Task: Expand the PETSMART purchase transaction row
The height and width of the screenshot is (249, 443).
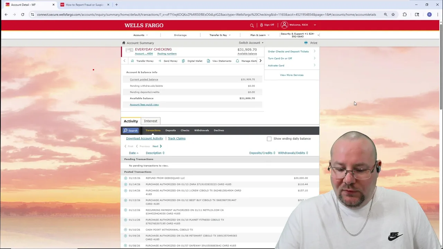Action: (126, 236)
